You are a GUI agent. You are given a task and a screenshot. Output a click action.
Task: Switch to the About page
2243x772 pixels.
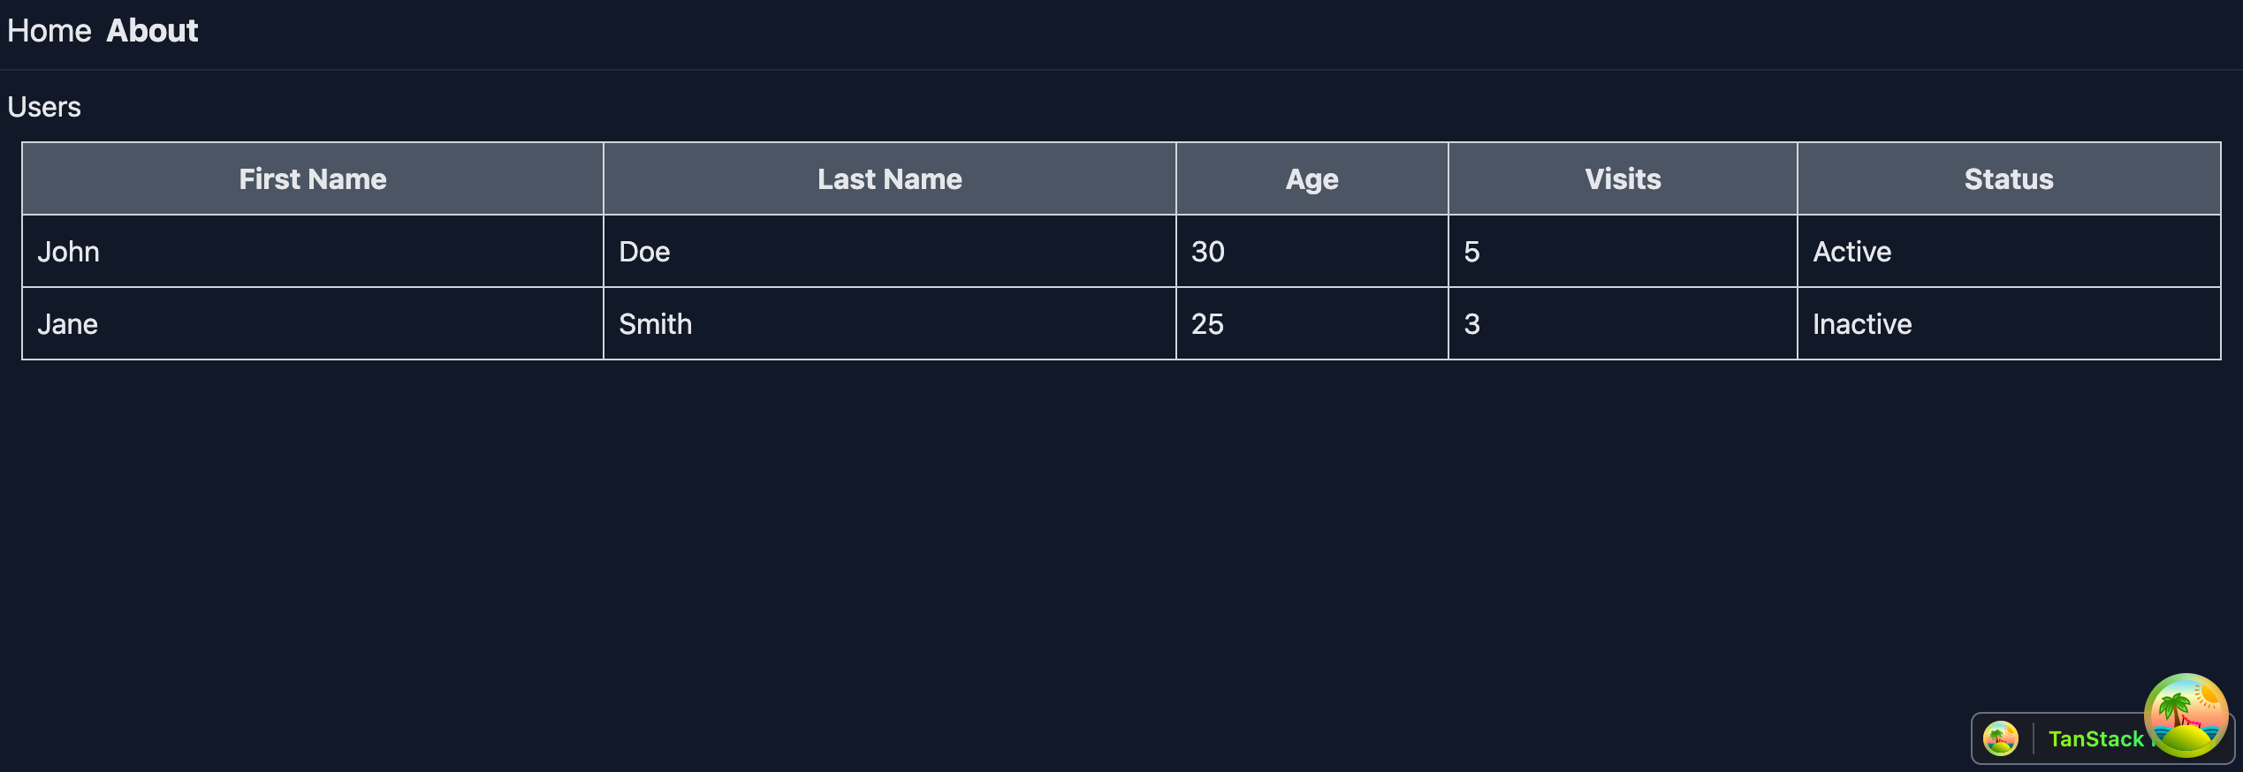[x=151, y=29]
